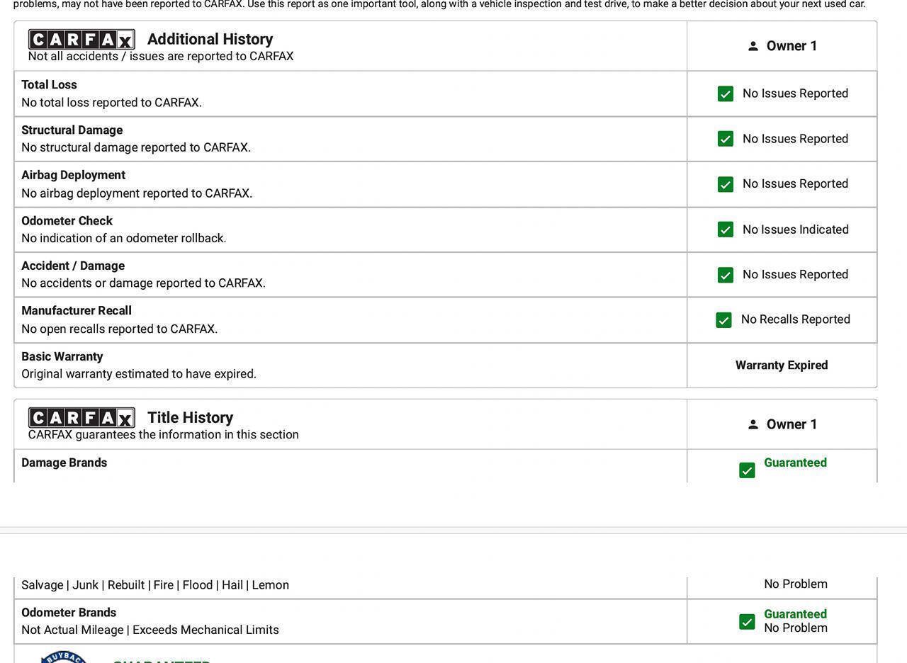Select the Title History section heading
This screenshot has height=663, width=907.
(190, 417)
